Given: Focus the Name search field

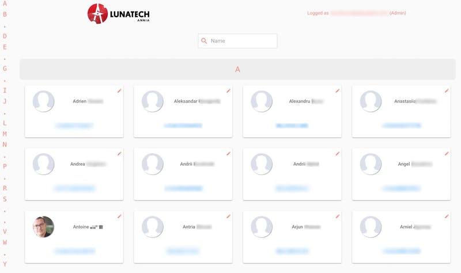Looking at the screenshot, I should point(237,41).
